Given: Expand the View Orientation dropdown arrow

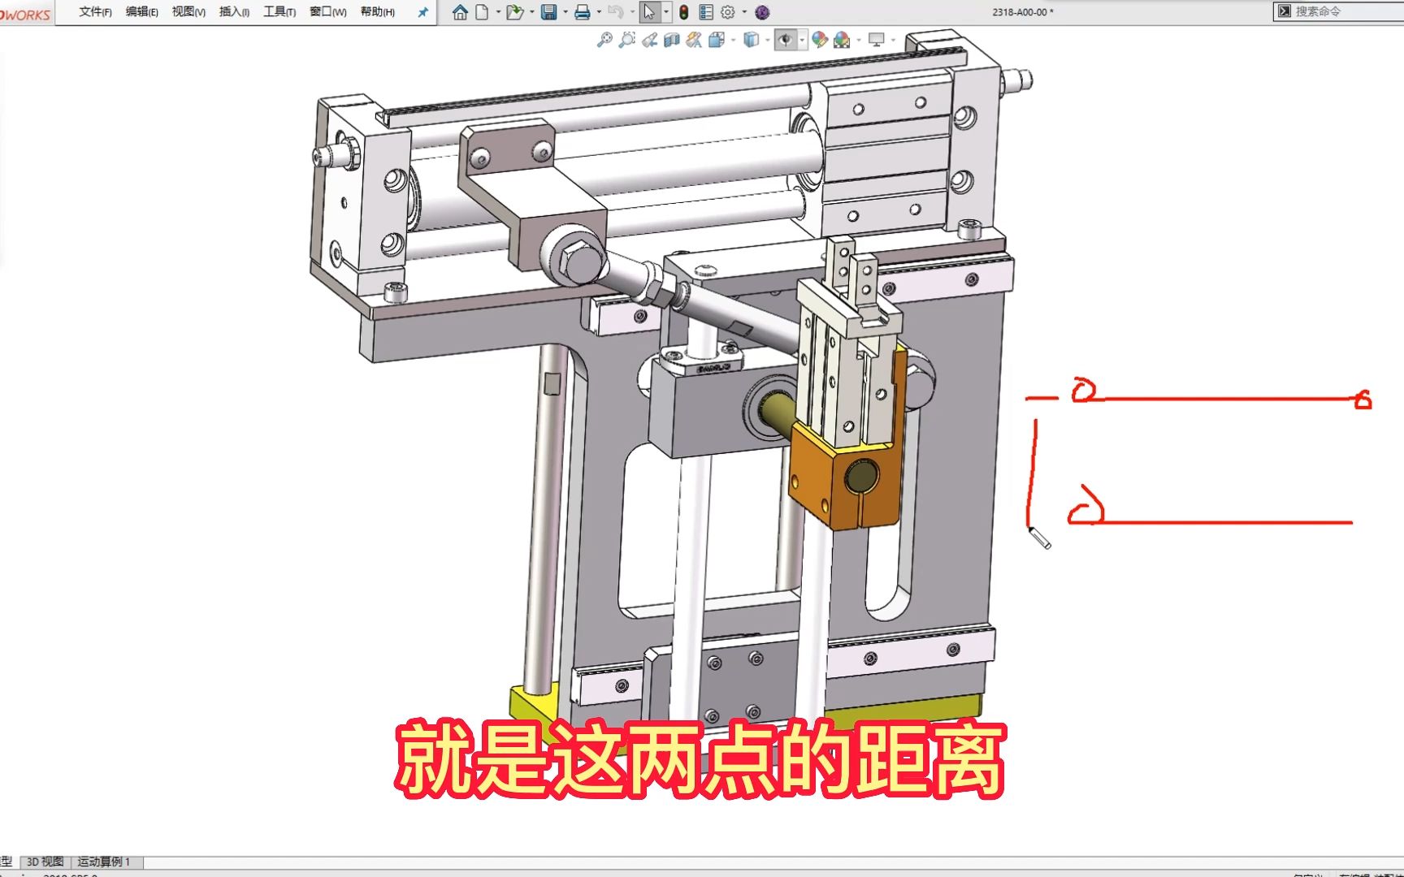Looking at the screenshot, I should 733,39.
